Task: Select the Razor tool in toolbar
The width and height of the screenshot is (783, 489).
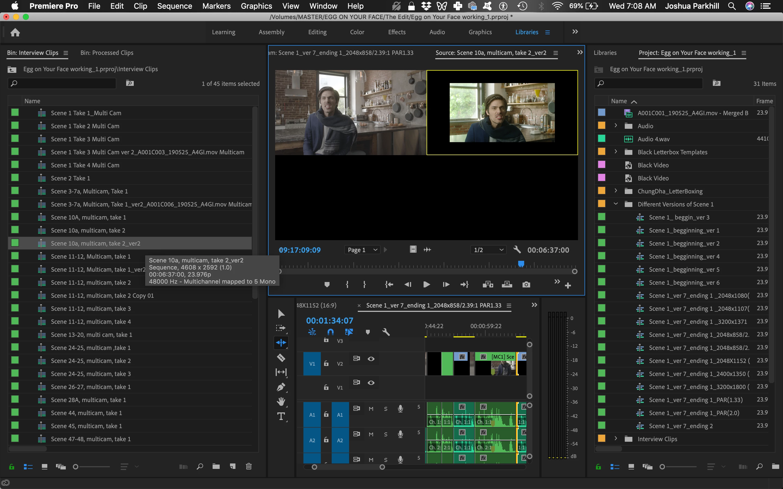Action: click(281, 357)
